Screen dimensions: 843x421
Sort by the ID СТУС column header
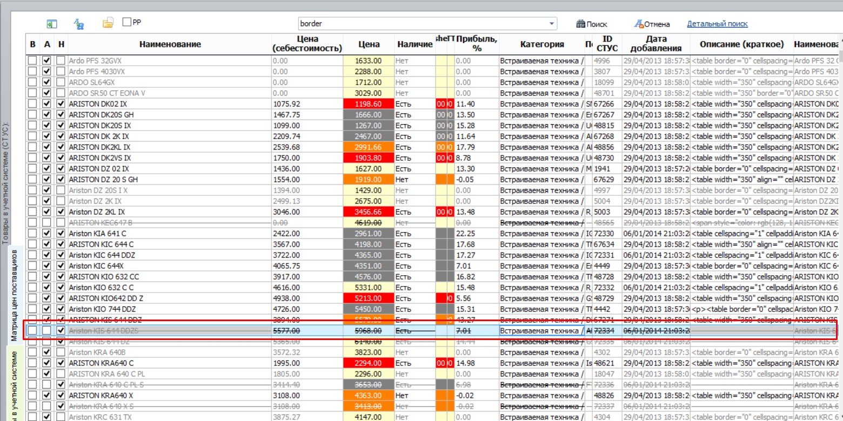(607, 44)
